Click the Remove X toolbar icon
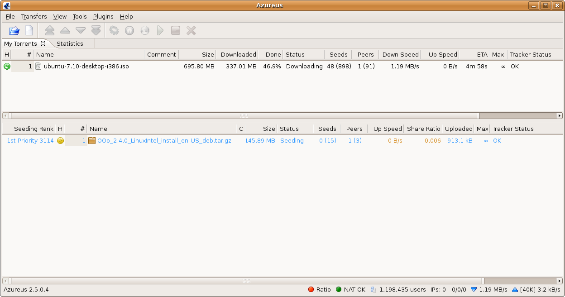The width and height of the screenshot is (565, 297). pos(191,31)
